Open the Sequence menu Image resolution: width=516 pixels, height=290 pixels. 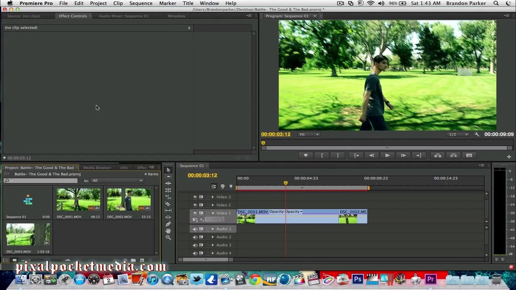[x=141, y=3]
